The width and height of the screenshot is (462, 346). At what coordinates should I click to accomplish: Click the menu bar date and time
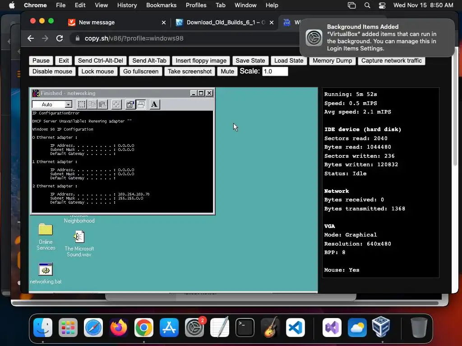point(423,5)
